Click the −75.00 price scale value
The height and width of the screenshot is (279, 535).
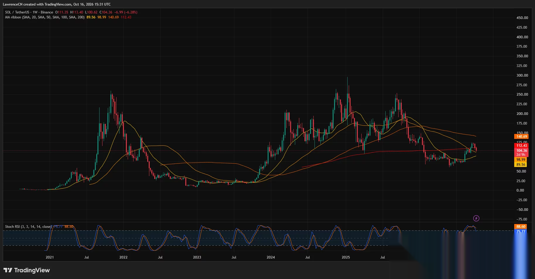[522, 219]
